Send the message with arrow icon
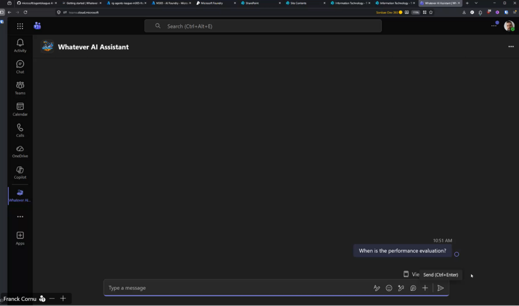 coord(440,288)
